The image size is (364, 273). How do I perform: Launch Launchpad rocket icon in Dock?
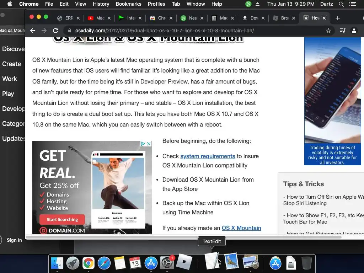coord(73,263)
